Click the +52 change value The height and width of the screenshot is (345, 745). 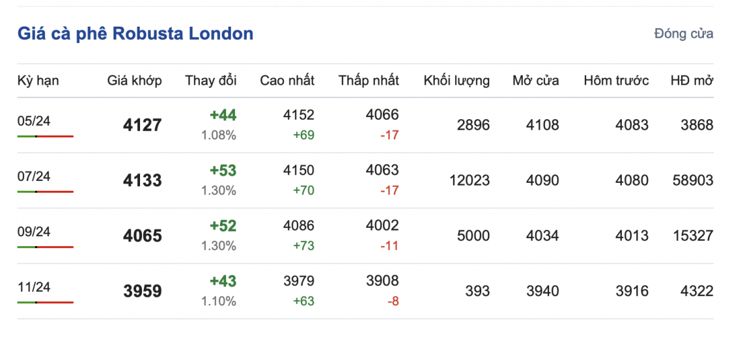coord(223,226)
